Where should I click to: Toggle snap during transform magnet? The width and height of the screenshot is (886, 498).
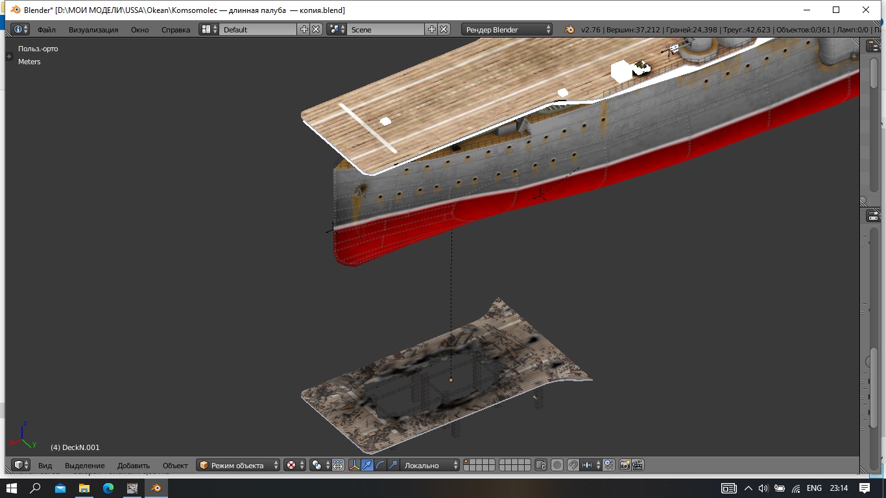point(573,465)
